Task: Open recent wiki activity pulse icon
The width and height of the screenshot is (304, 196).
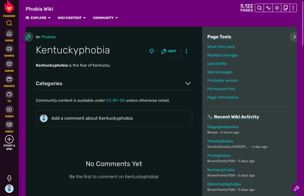Action: [268, 8]
